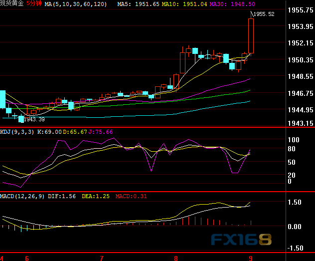Viewport: 315px width, 261px height.
Task: Click the cyan candlestick marked 1943.39
Action: click(21, 119)
